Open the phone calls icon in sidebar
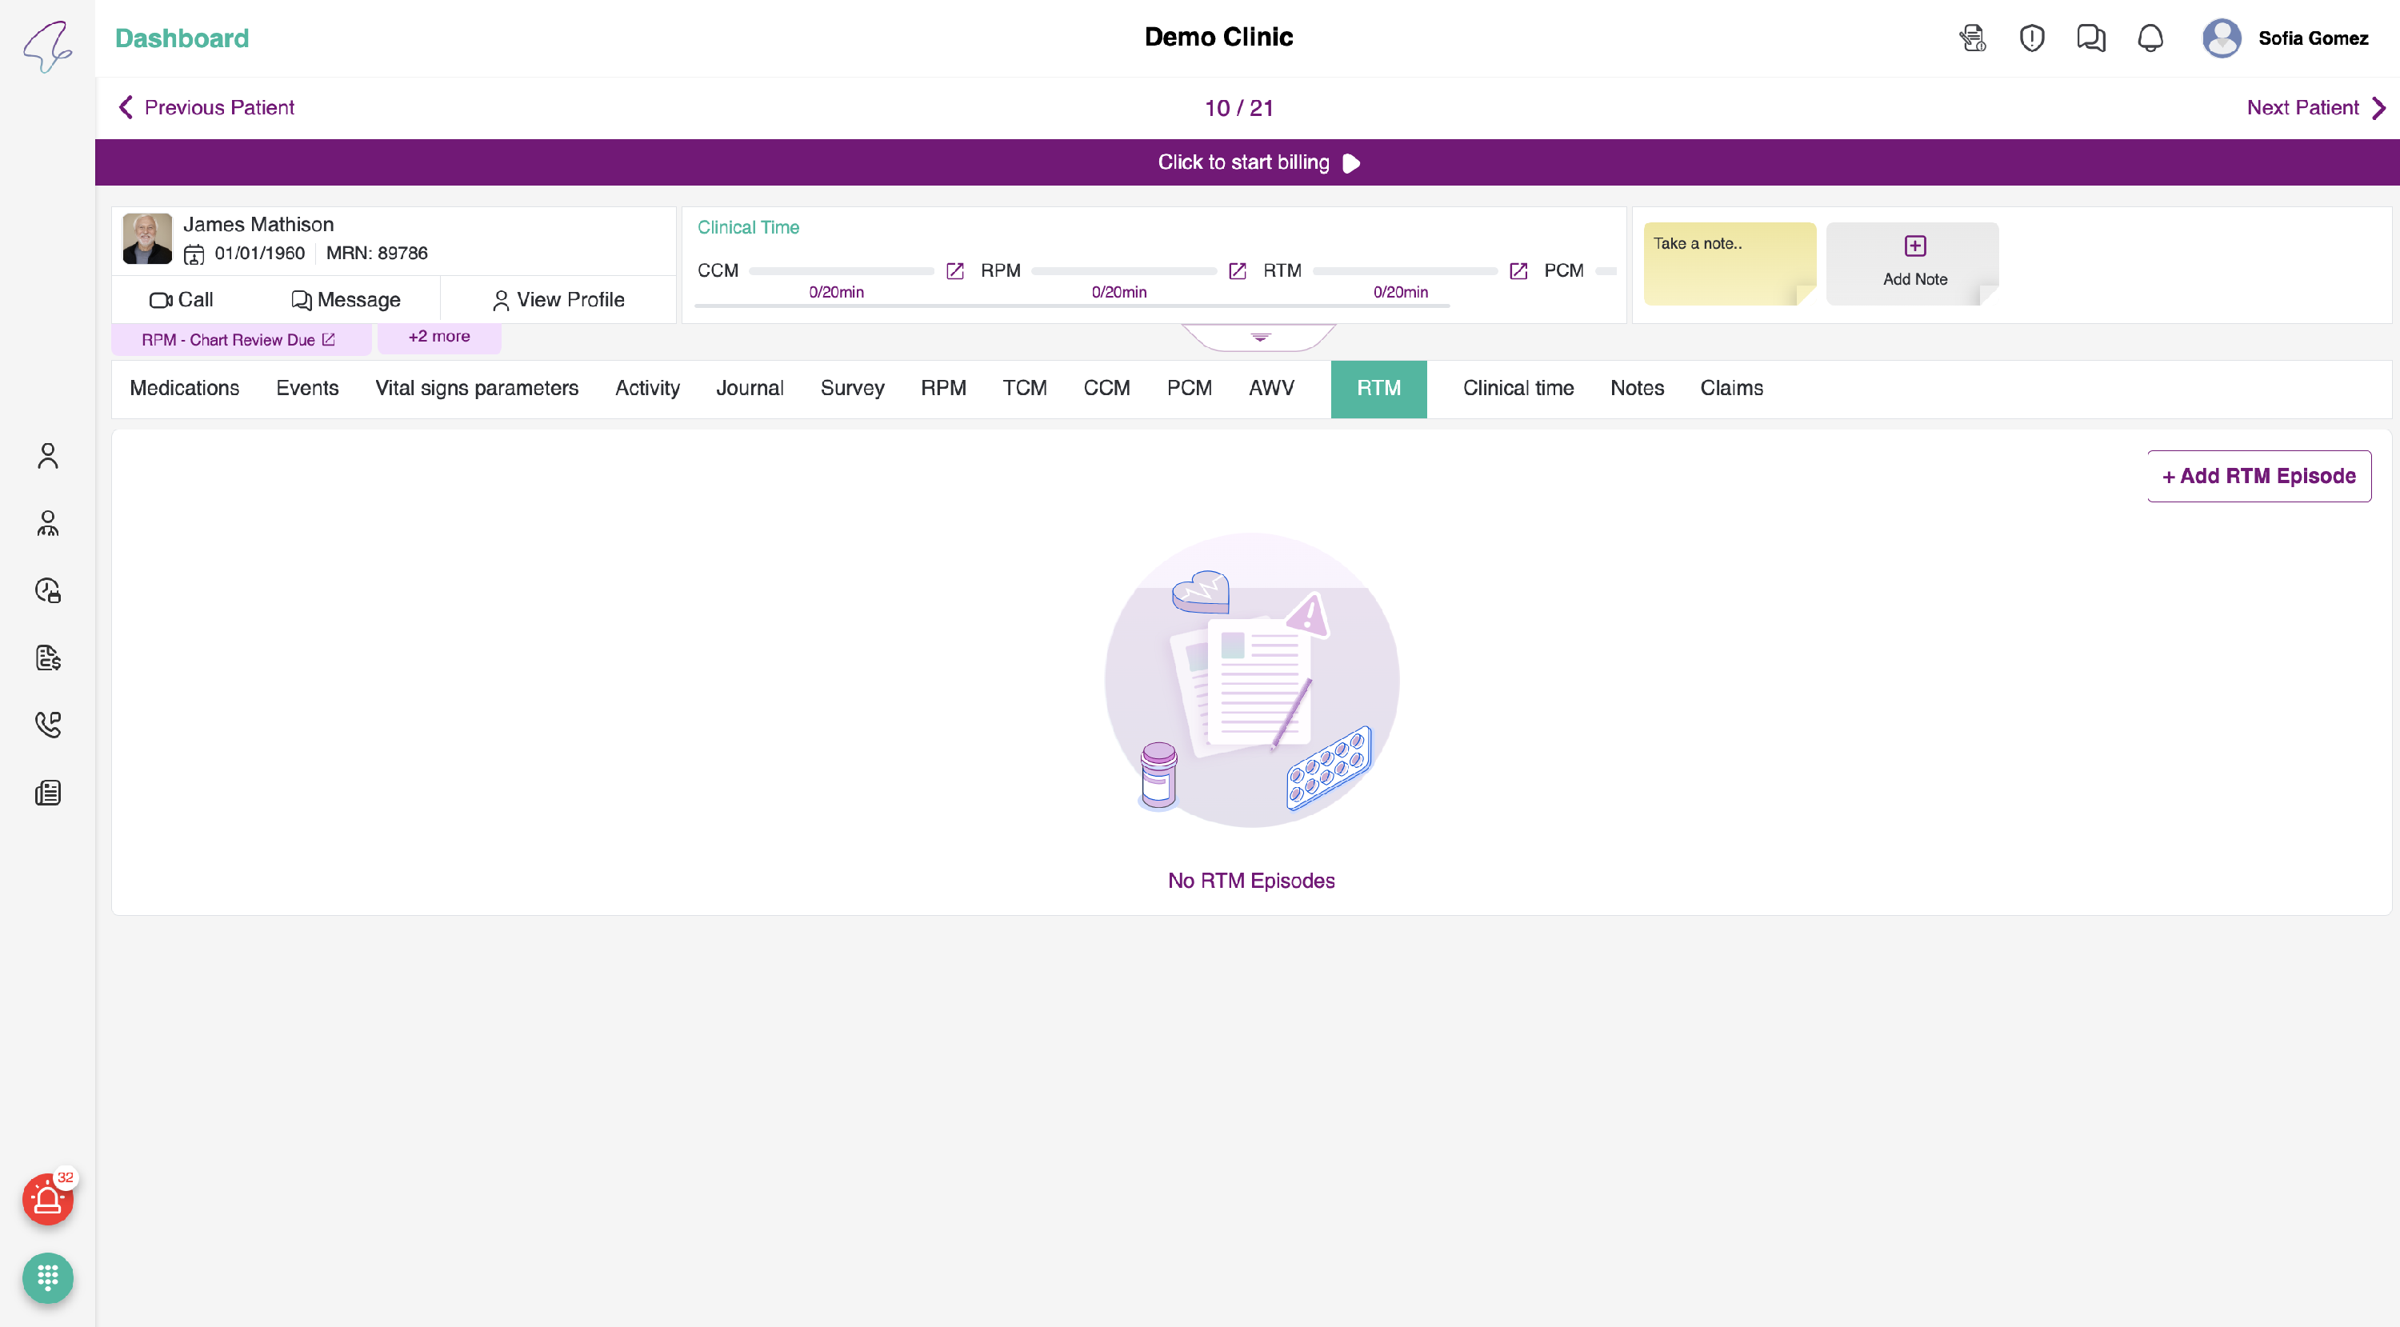This screenshot has width=2400, height=1327. point(47,725)
